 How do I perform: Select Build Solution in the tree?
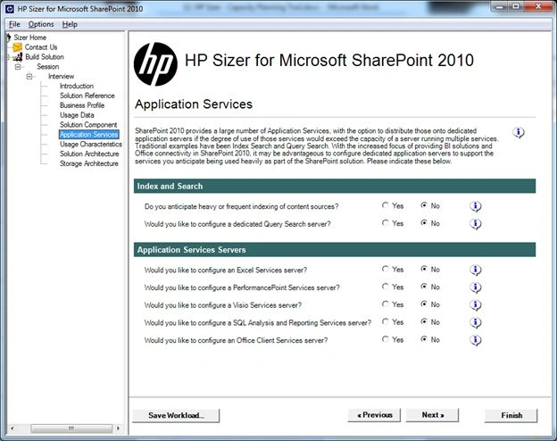tap(45, 57)
